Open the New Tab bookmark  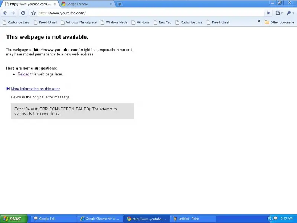click(163, 22)
